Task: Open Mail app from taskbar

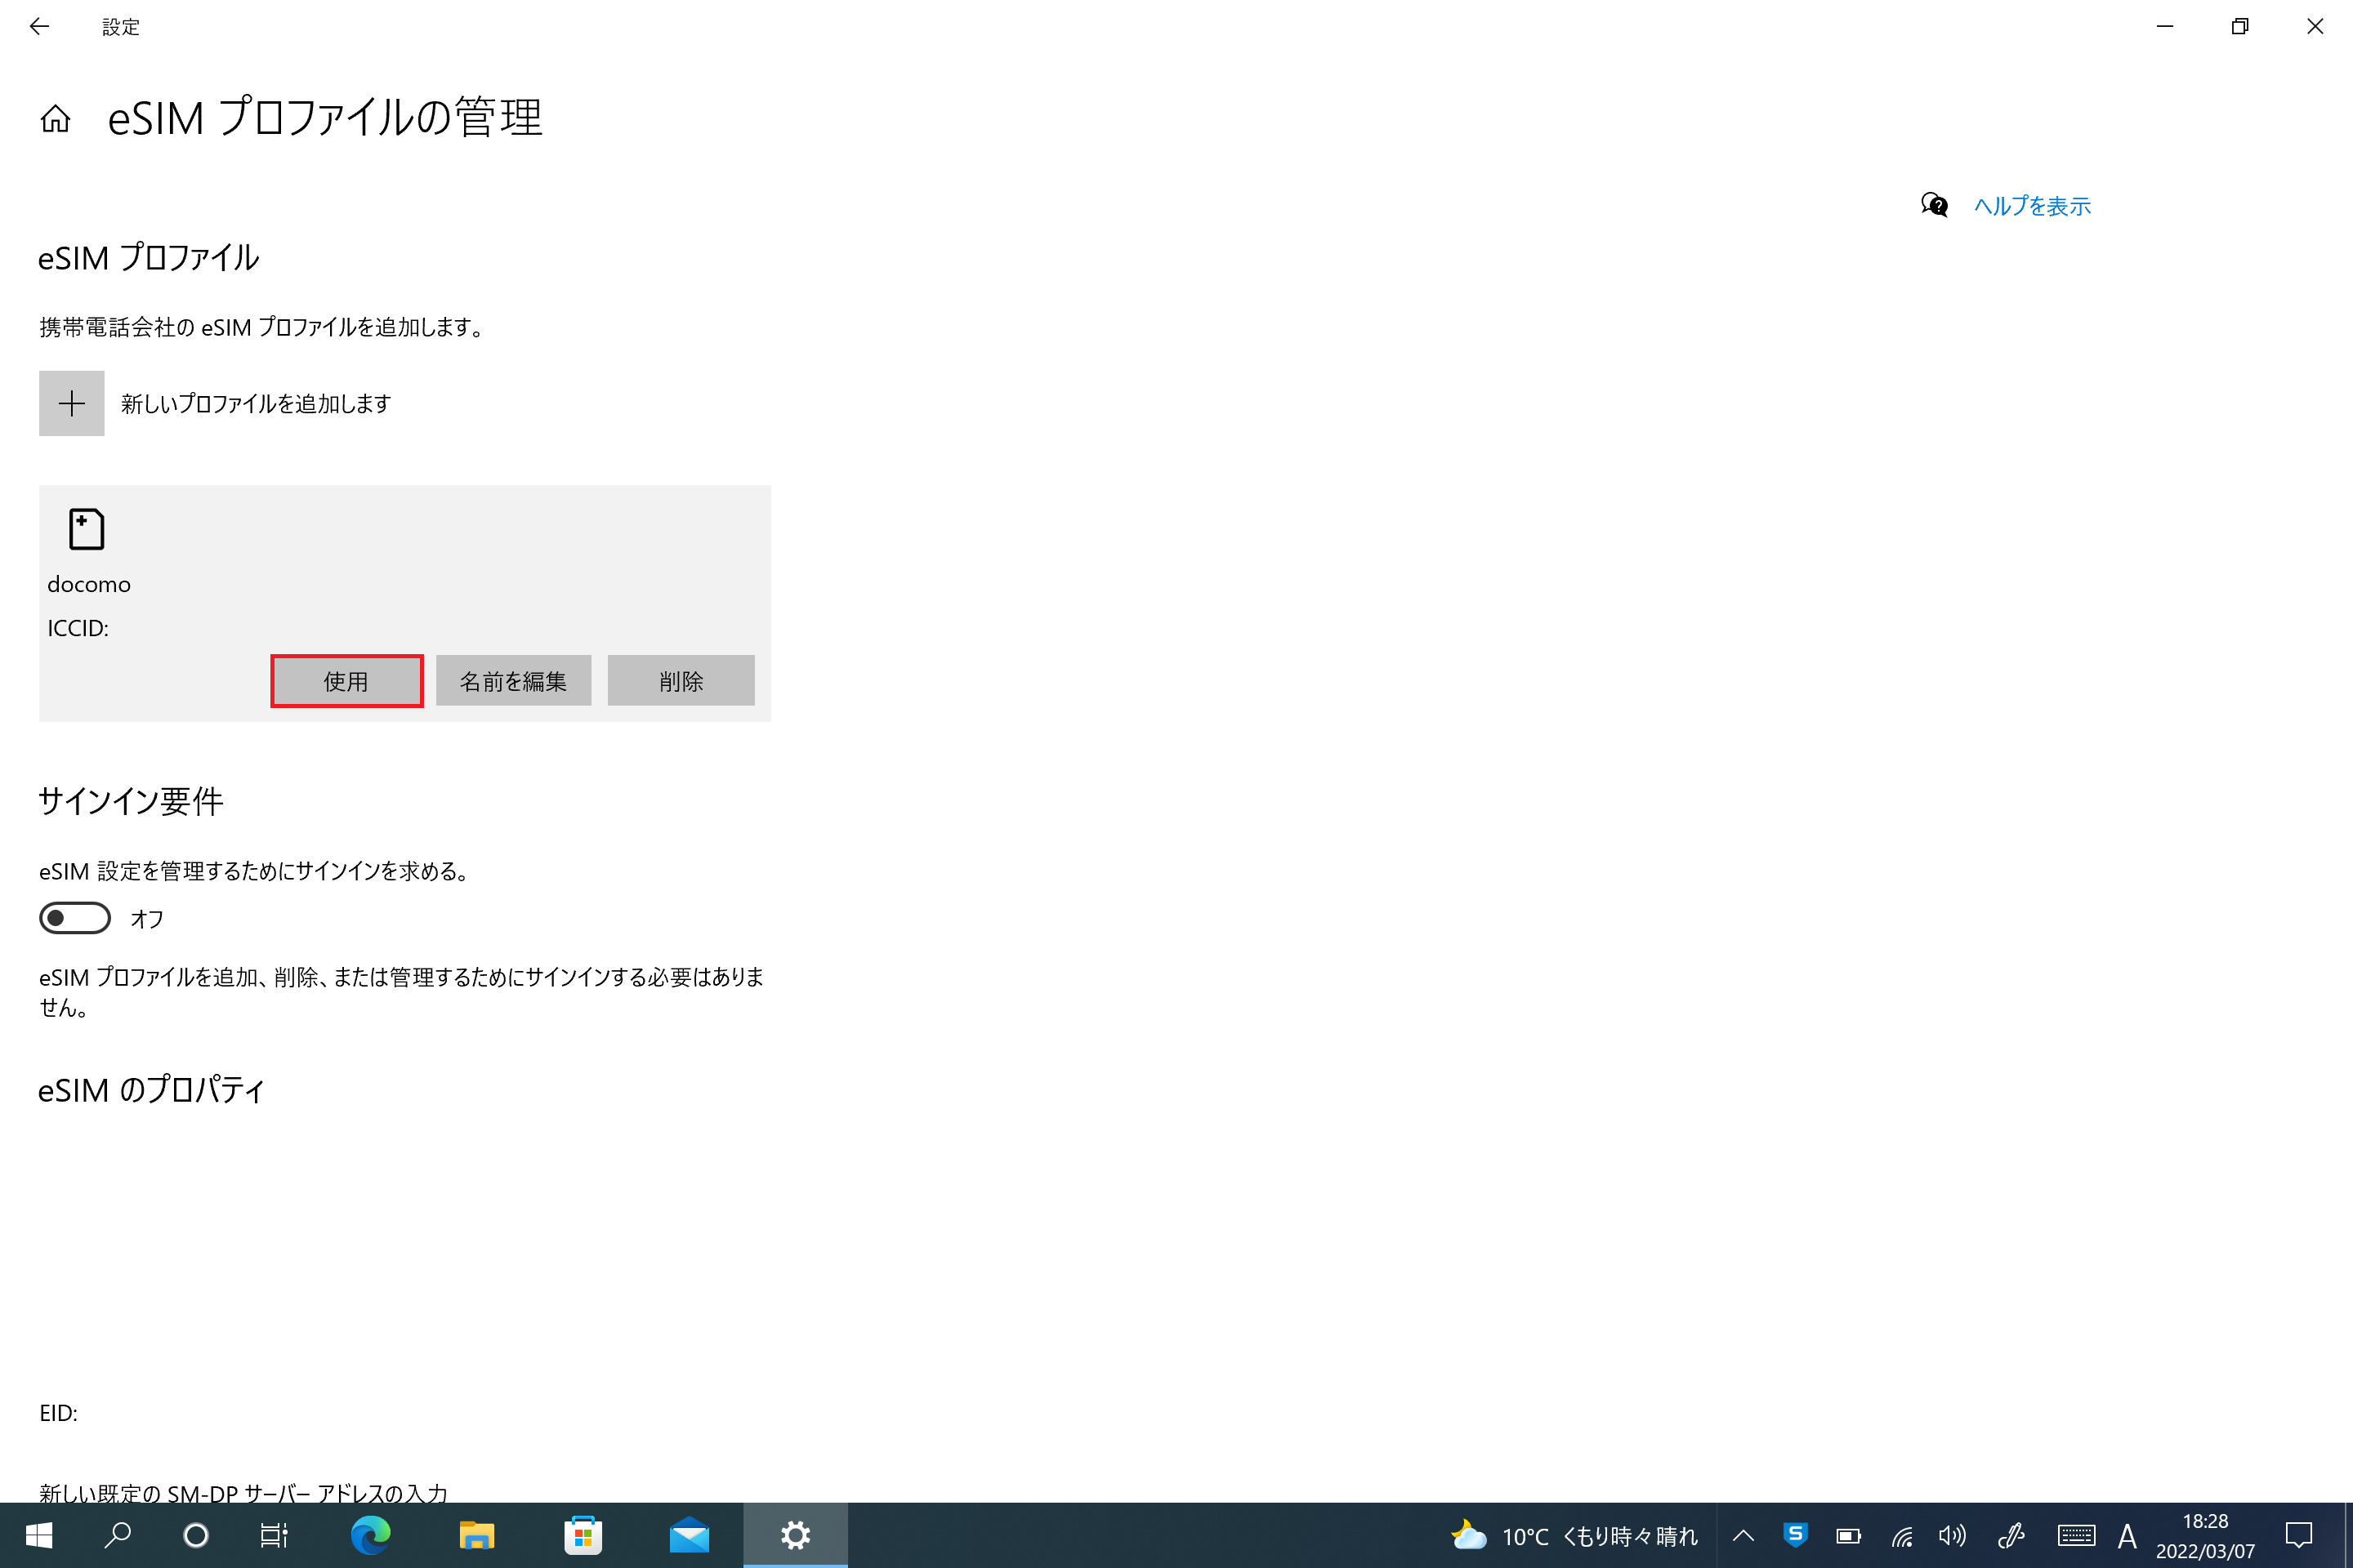Action: (x=690, y=1535)
